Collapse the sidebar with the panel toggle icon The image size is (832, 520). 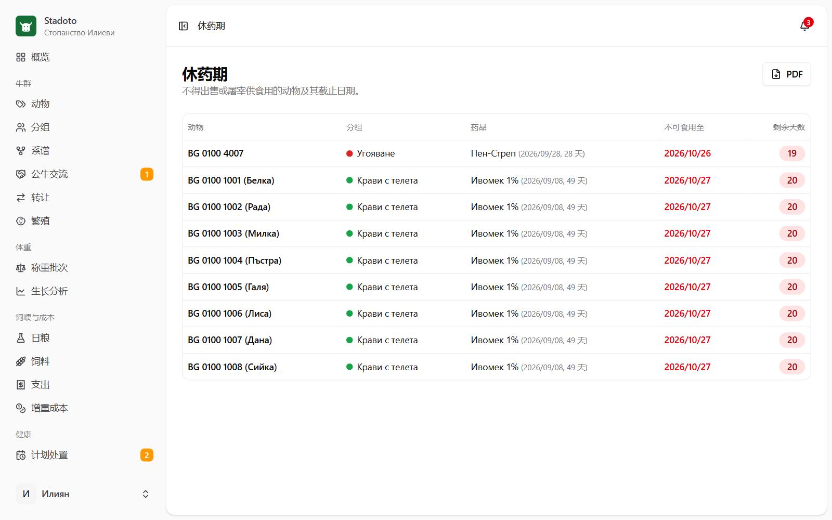[x=183, y=26]
